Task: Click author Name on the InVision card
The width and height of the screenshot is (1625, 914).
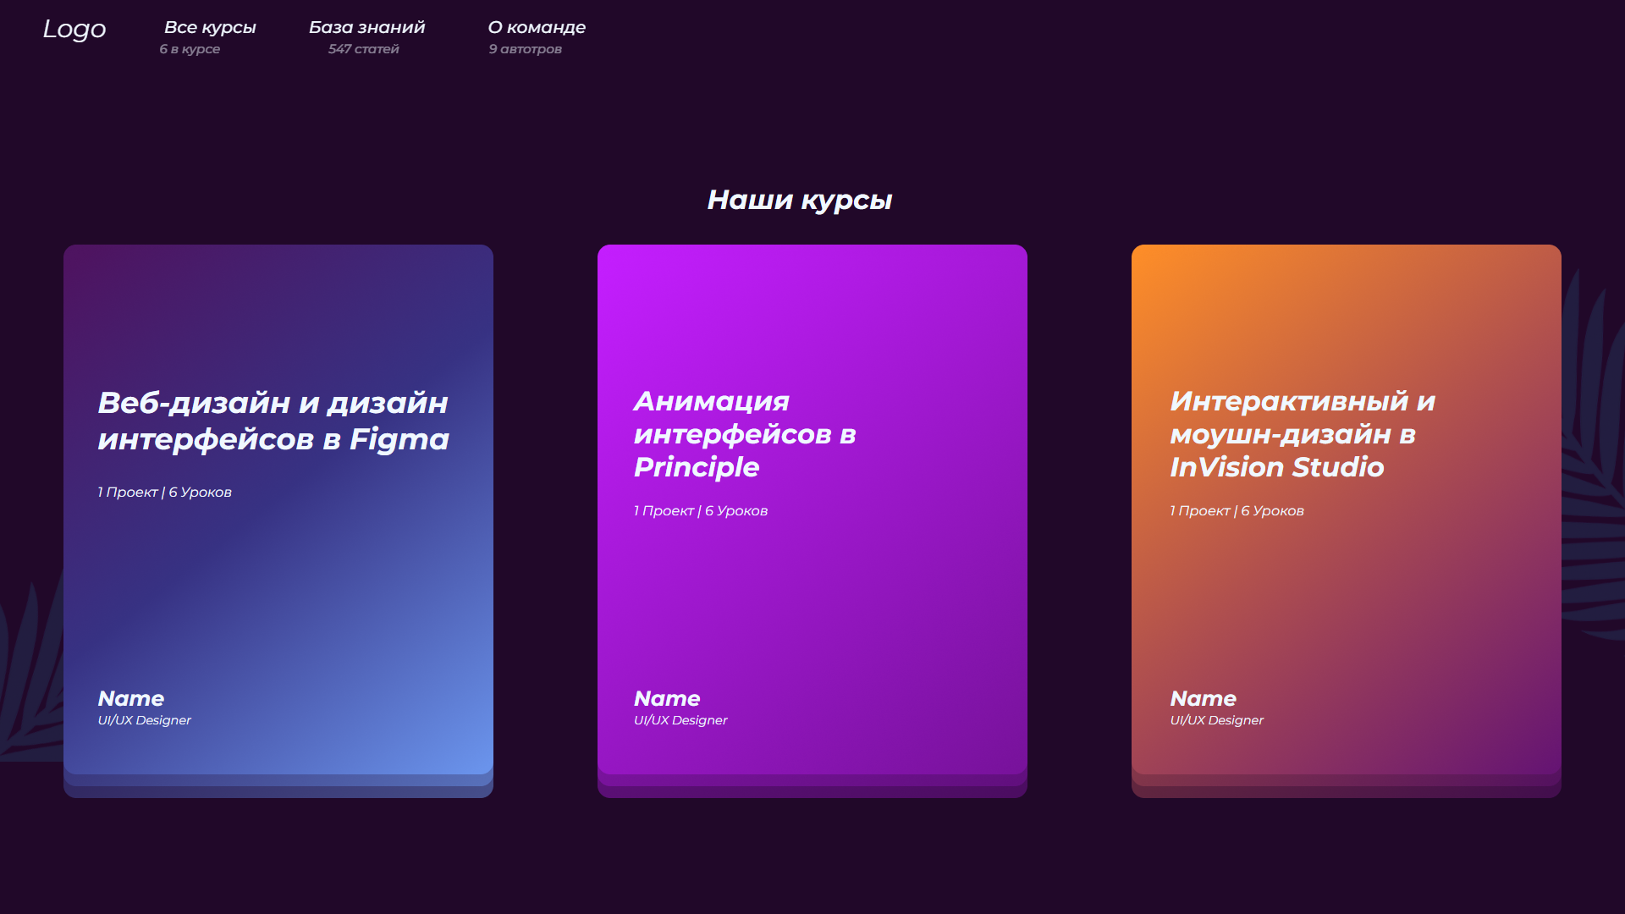Action: [x=1203, y=698]
